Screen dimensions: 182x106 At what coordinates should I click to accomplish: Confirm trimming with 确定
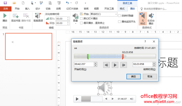pyautogui.click(x=133, y=76)
